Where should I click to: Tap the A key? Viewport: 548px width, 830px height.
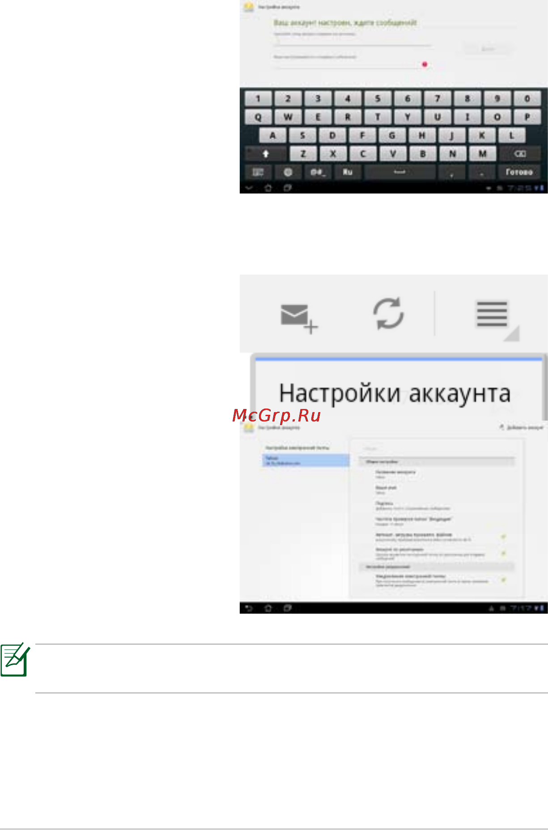click(x=273, y=135)
